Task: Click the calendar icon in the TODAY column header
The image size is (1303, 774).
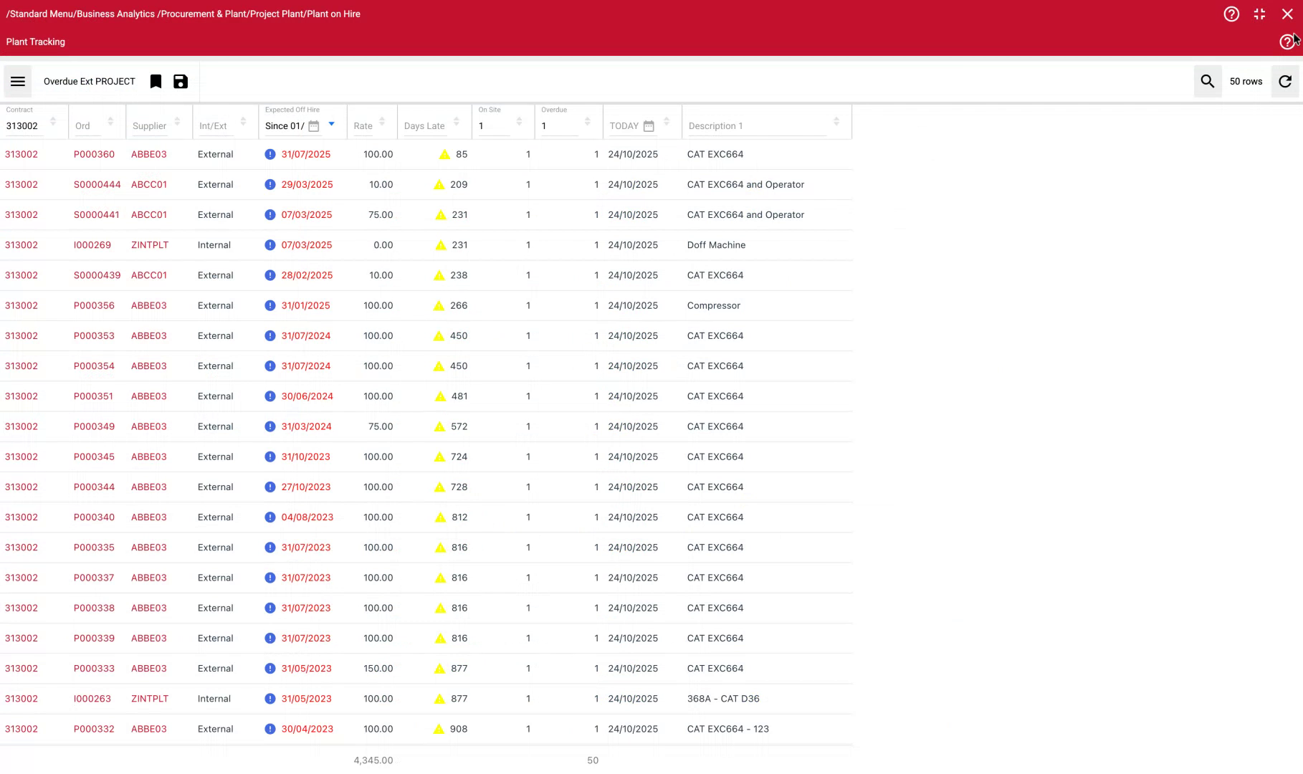Action: pyautogui.click(x=649, y=125)
